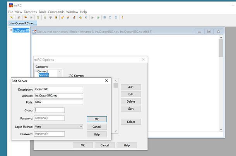The image size is (236, 156).
Task: Click the clock-shaped Timer toolbar icon
Action: tap(51, 17)
